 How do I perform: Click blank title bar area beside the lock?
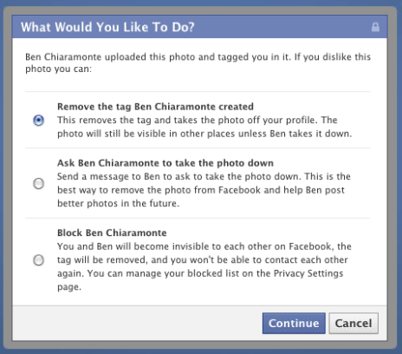[x=283, y=27]
